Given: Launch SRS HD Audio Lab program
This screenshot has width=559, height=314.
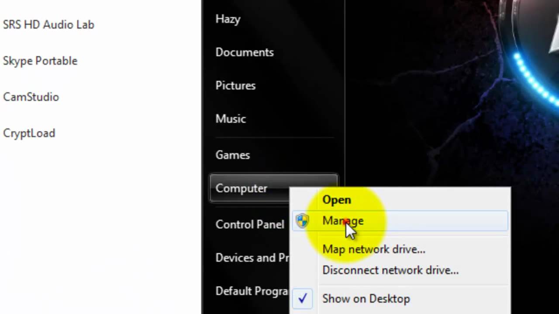Looking at the screenshot, I should click(48, 25).
